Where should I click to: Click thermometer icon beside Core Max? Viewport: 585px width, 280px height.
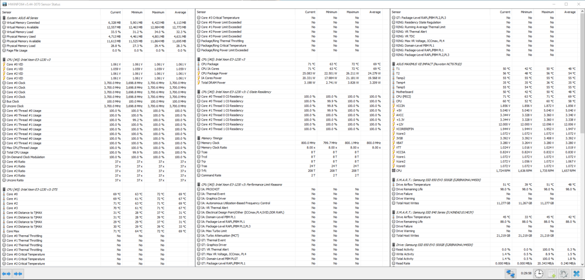pyautogui.click(x=4, y=231)
